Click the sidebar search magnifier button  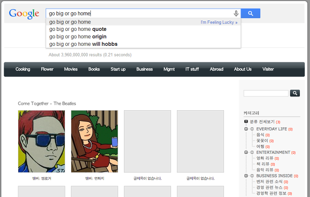(295, 93)
